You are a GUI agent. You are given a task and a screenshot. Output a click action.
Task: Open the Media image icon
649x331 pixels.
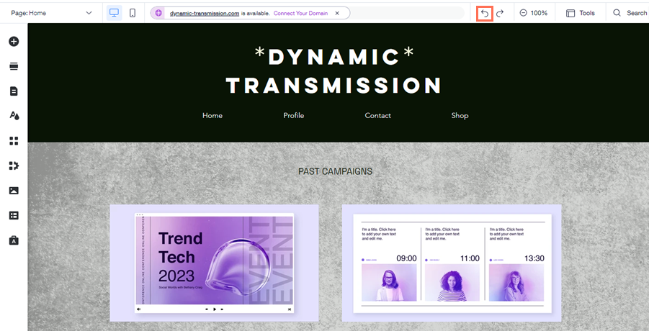pyautogui.click(x=14, y=191)
